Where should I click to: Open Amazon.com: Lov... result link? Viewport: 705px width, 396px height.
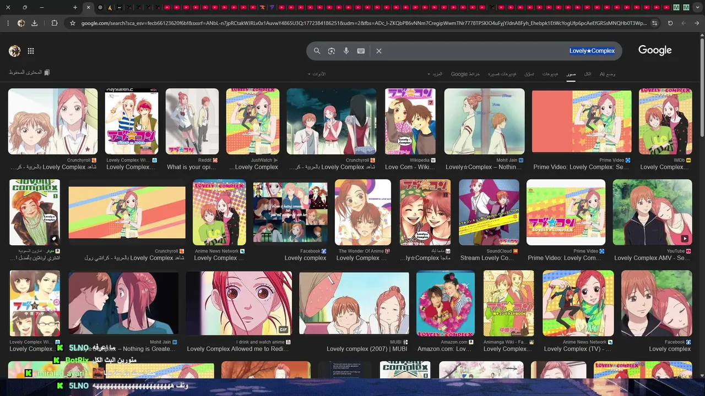pos(444,349)
